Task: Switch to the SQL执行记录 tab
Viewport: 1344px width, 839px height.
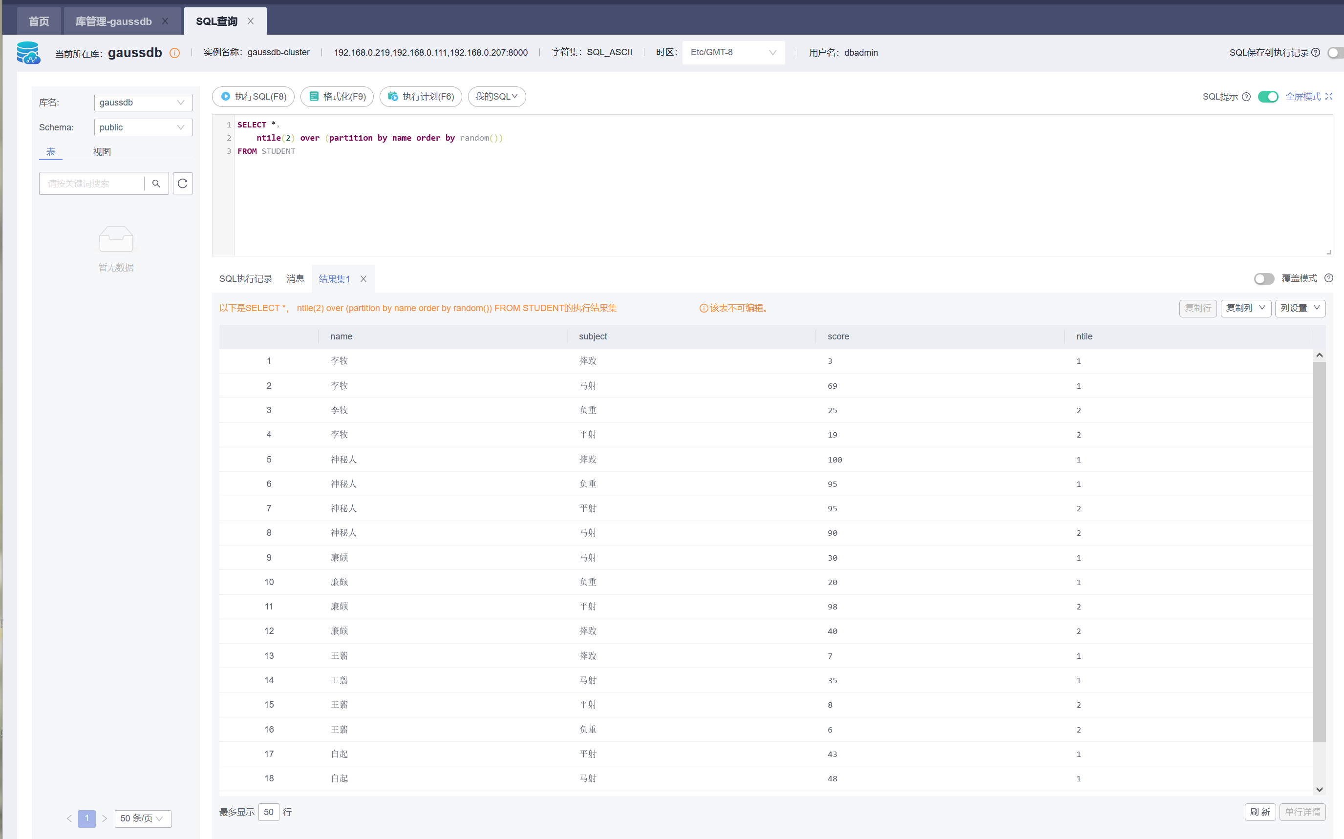Action: tap(245, 279)
